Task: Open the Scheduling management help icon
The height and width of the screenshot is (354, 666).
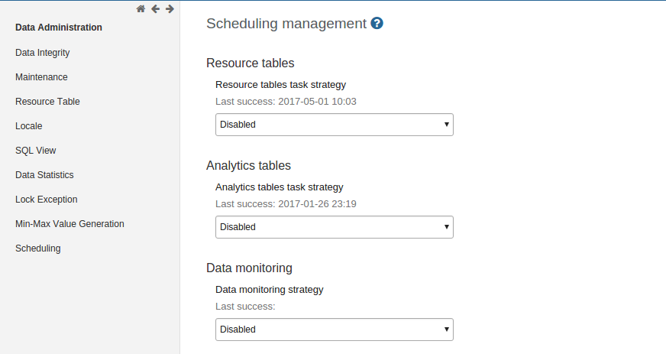Action: pyautogui.click(x=377, y=24)
